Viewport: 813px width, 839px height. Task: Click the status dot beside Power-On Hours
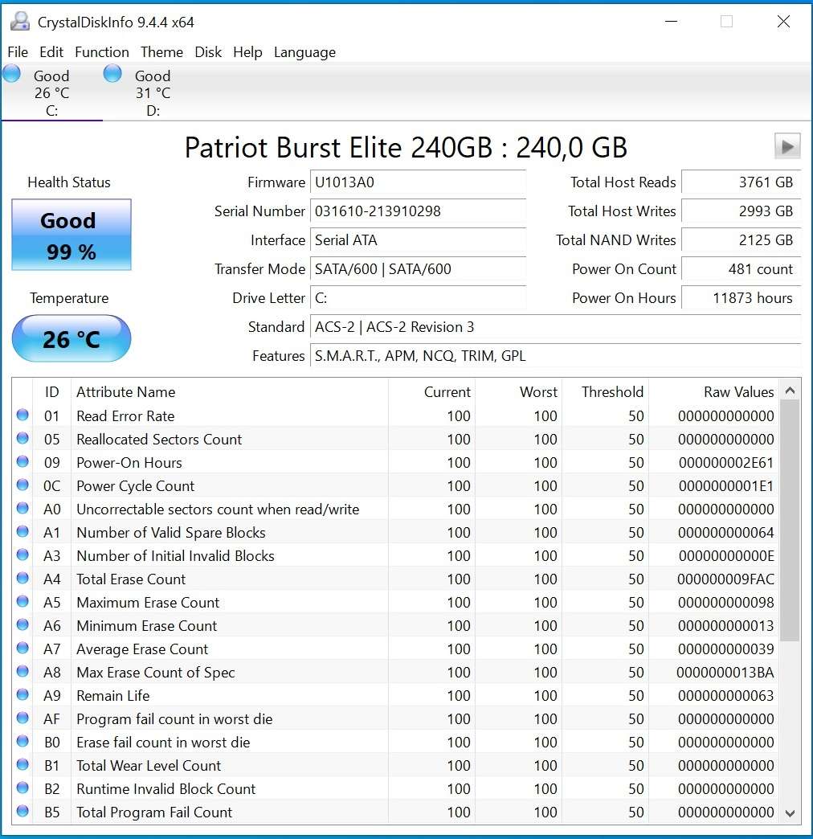pyautogui.click(x=22, y=463)
